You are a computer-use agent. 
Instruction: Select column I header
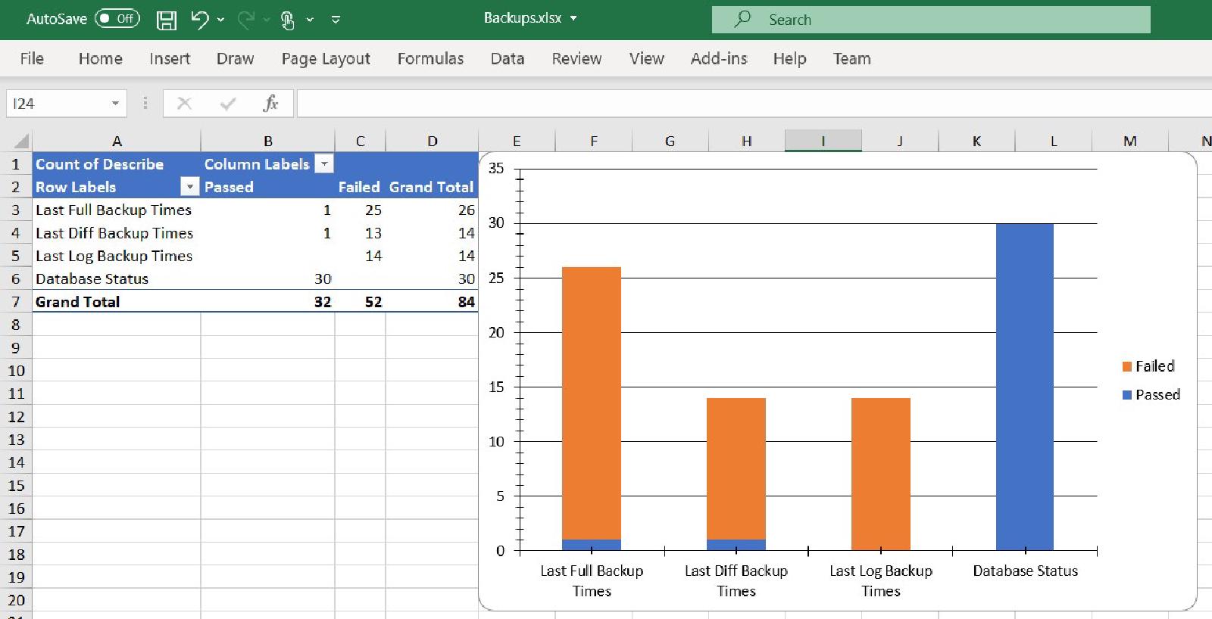823,141
